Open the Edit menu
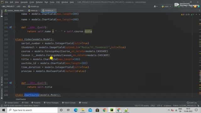This screenshot has width=201, height=113. click(x=12, y=2)
